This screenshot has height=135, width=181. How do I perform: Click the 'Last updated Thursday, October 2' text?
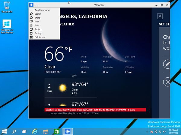(74, 113)
